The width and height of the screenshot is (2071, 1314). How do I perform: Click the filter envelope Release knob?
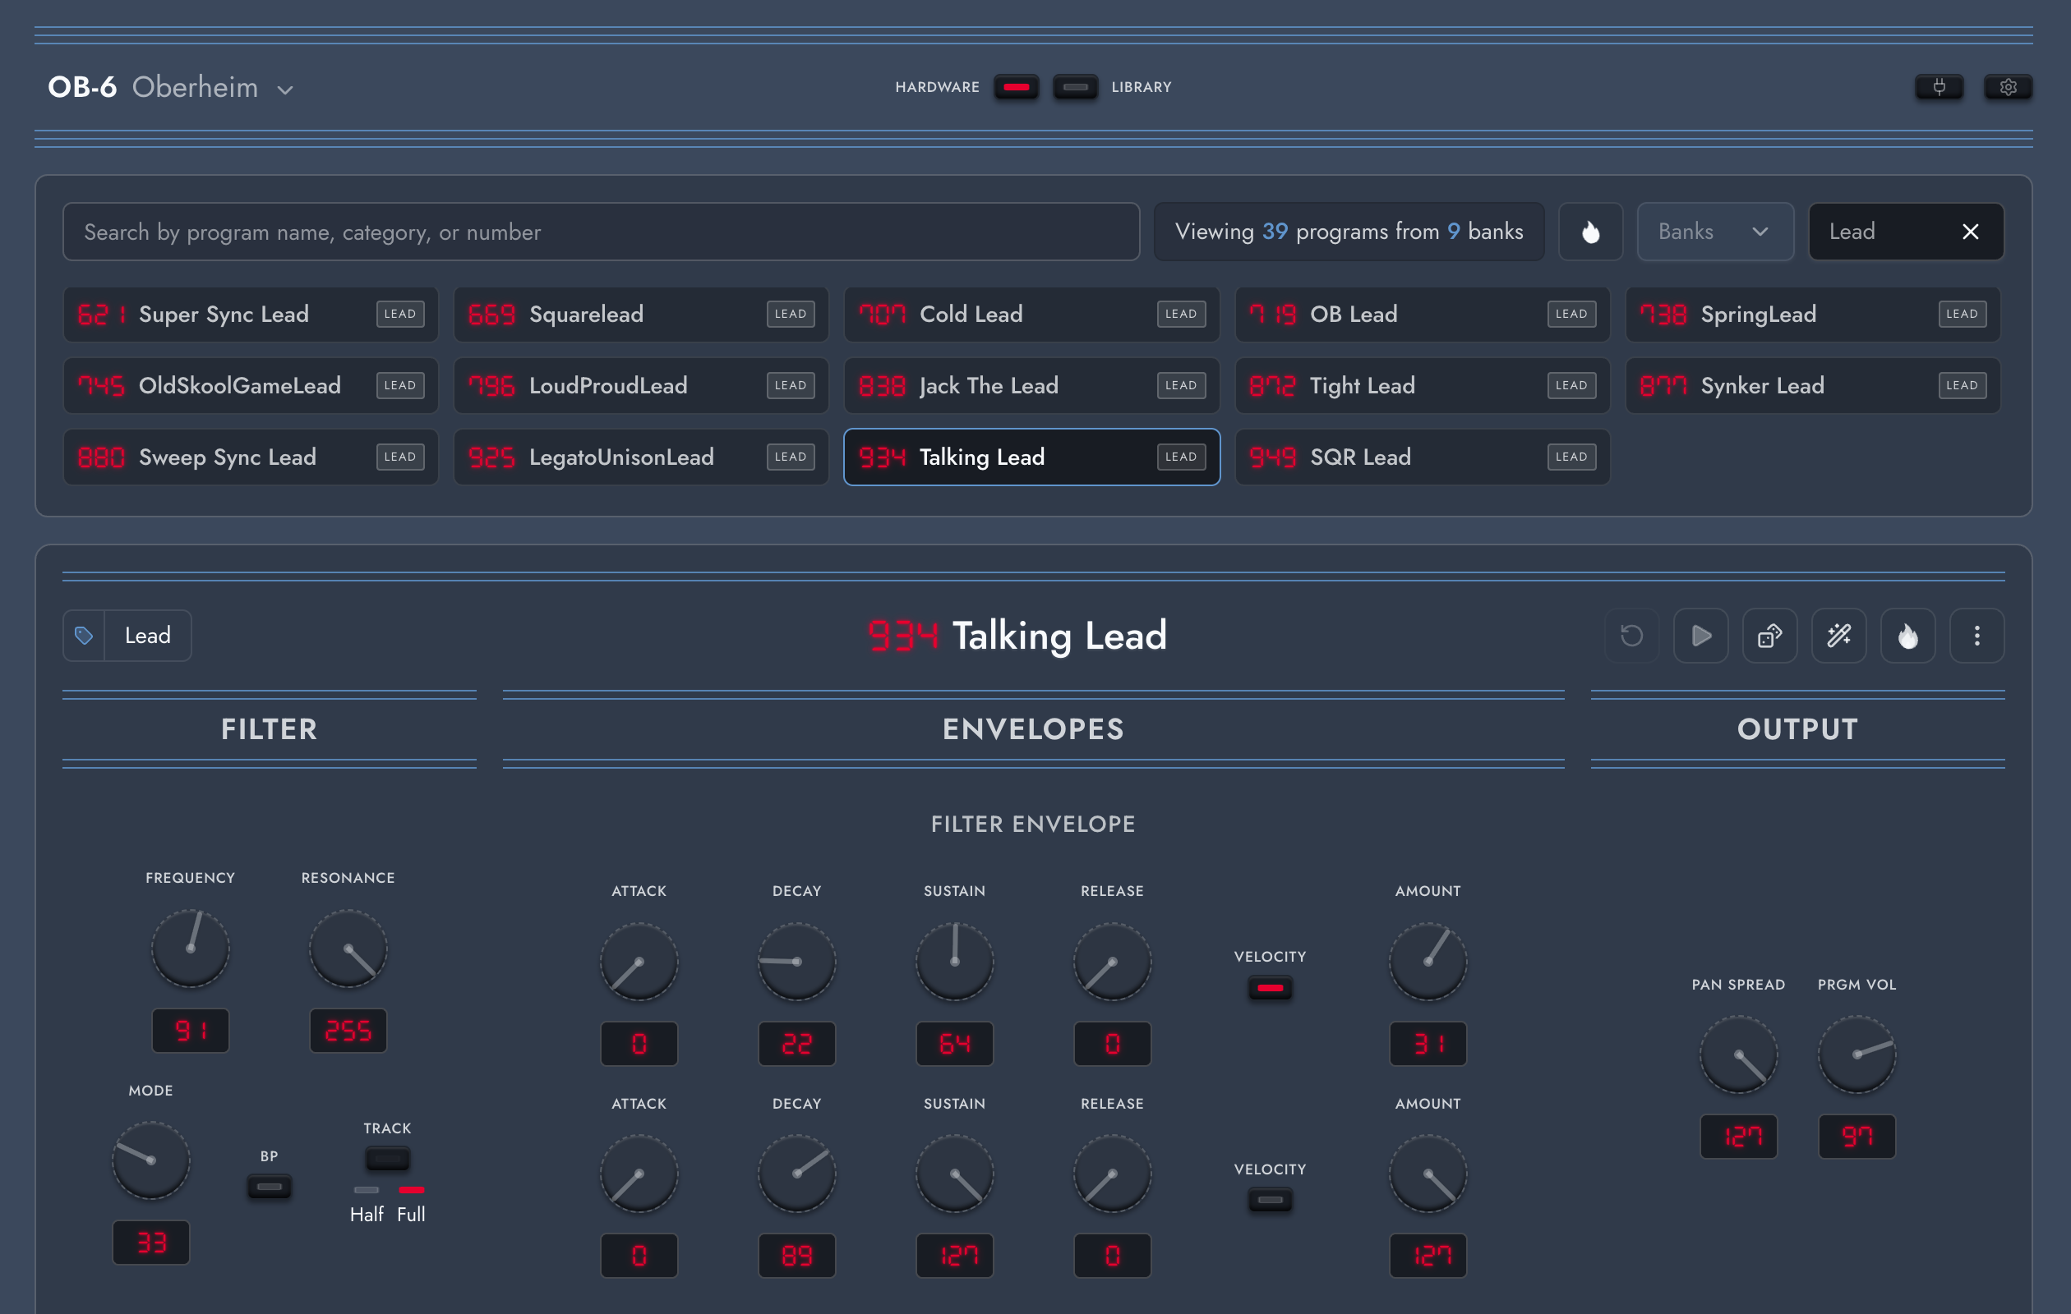coord(1112,961)
